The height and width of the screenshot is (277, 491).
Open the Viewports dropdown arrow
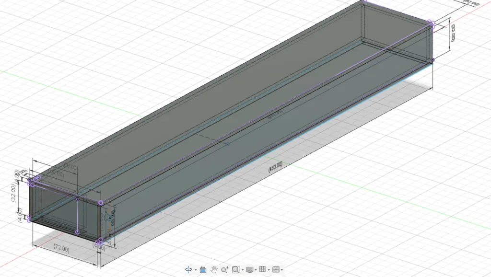click(x=282, y=269)
